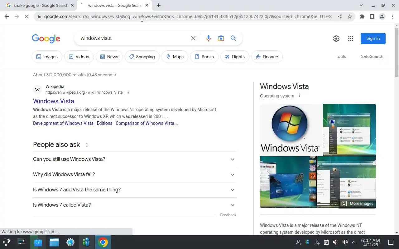This screenshot has height=249, width=399.
Task: Click More images button
Action: (x=357, y=204)
